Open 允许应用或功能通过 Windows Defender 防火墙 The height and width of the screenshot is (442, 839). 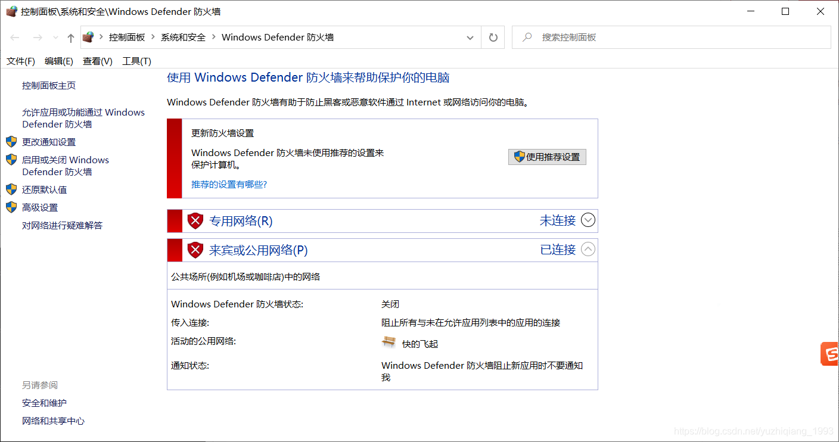point(83,118)
